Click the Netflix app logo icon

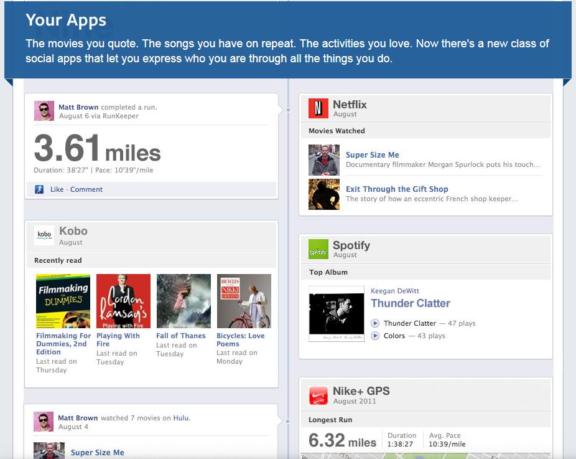(x=318, y=108)
